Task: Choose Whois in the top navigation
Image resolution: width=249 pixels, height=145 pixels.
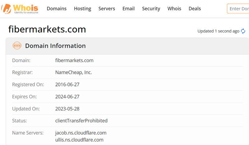Action: point(174,9)
